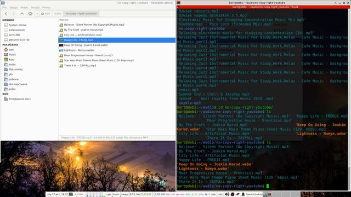Viewport: 351px width, 197px height.
Task: Click the file manager status bar text
Action: click(x=104, y=137)
